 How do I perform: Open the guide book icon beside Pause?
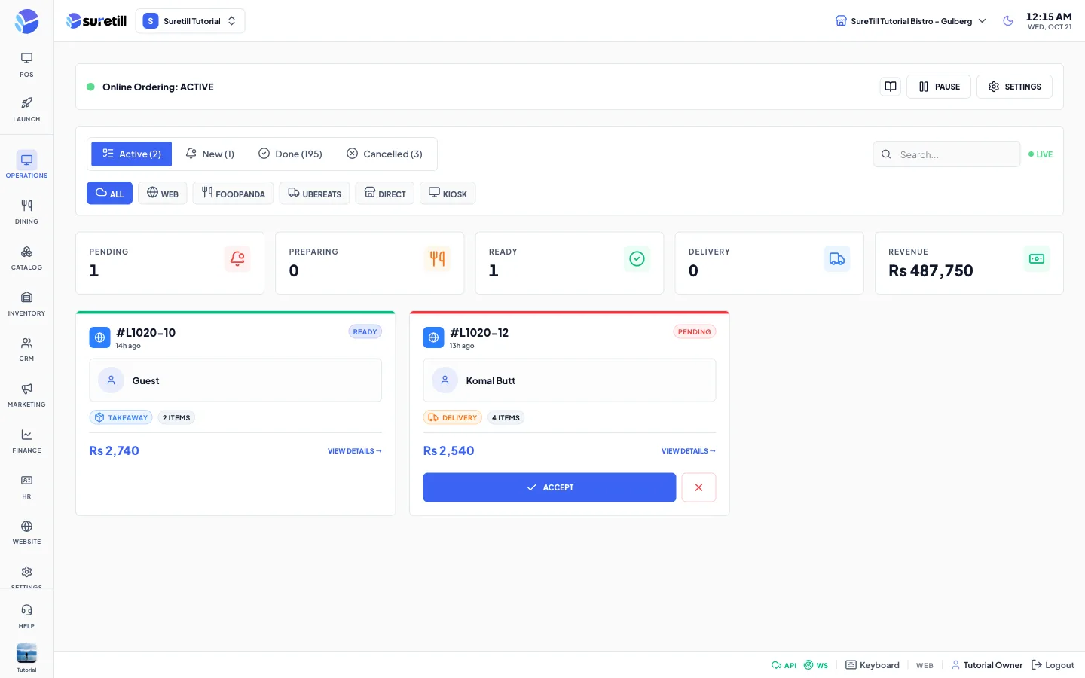pyautogui.click(x=891, y=87)
